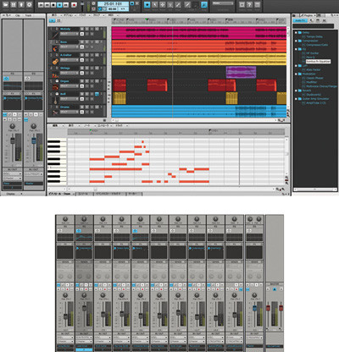Select the Select tool arrow icon
The image size is (339, 352).
coord(155,5)
